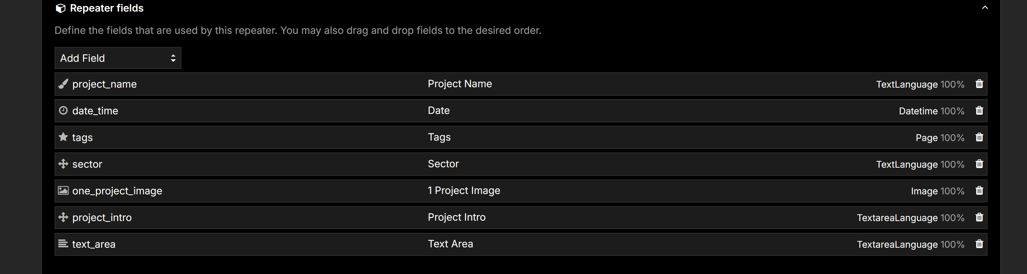
Task: Click the Repeater fields header title
Action: pos(107,8)
